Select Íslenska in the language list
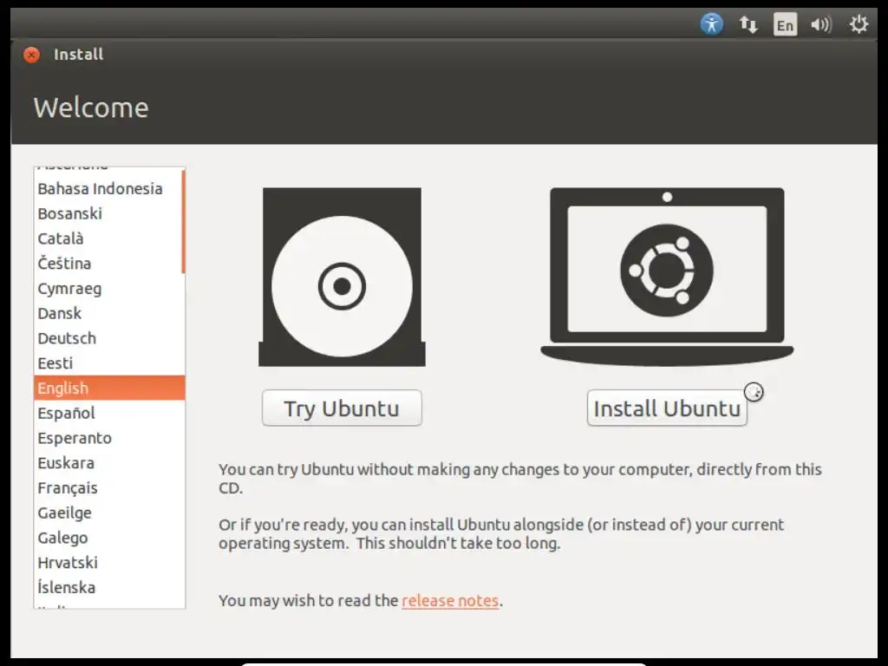Viewport: 888px width, 666px height. [x=109, y=587]
